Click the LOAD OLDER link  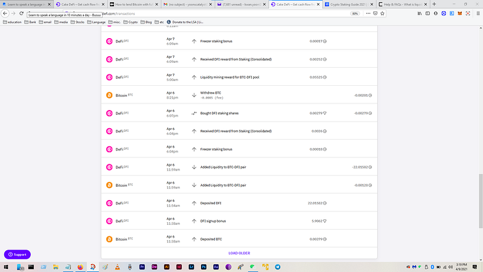239,253
